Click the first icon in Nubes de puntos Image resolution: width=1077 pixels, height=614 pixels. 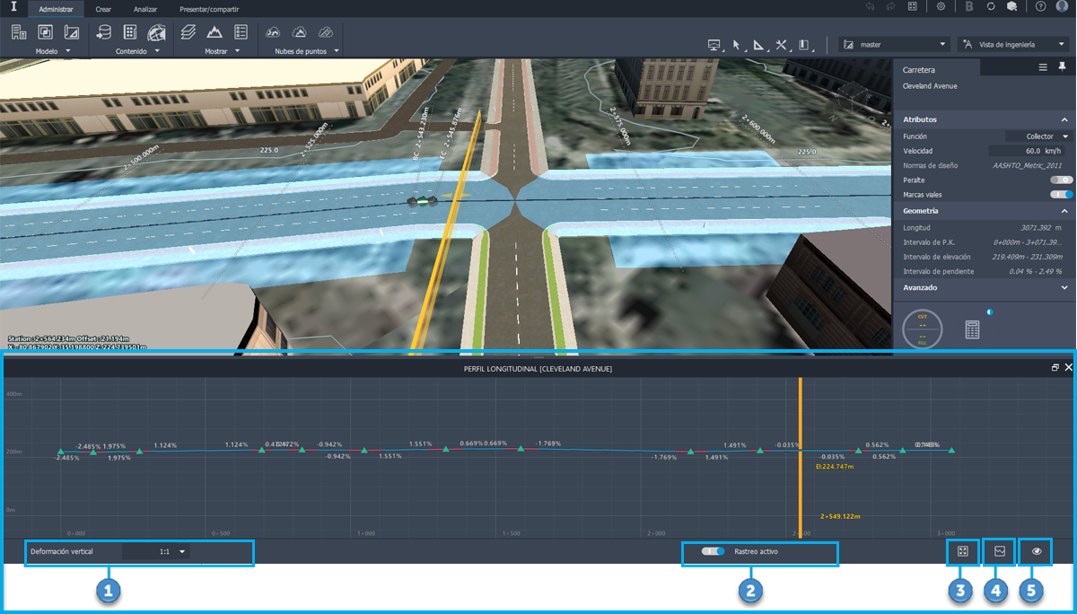click(x=274, y=32)
